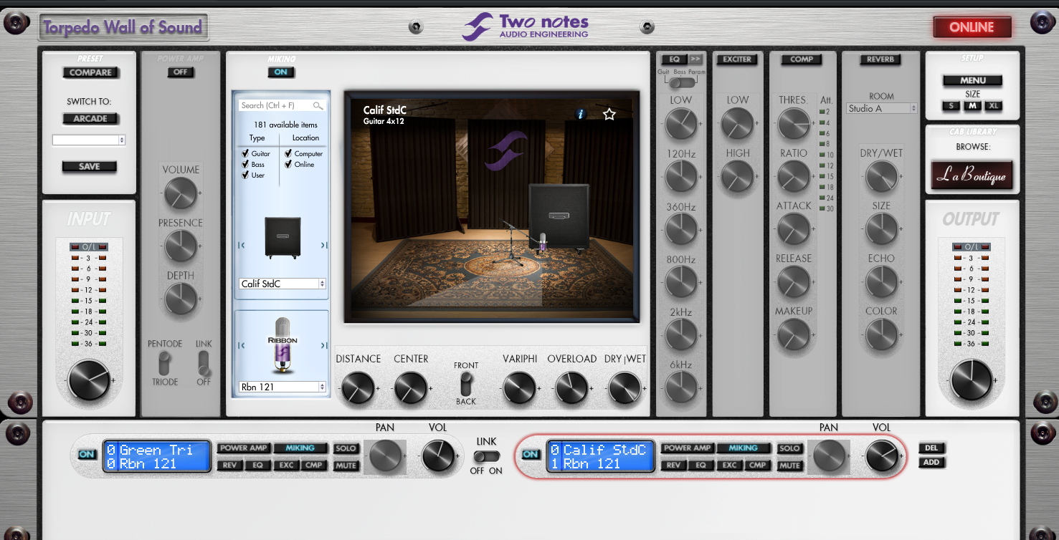Select the XL size option
1059x540 pixels.
click(993, 106)
